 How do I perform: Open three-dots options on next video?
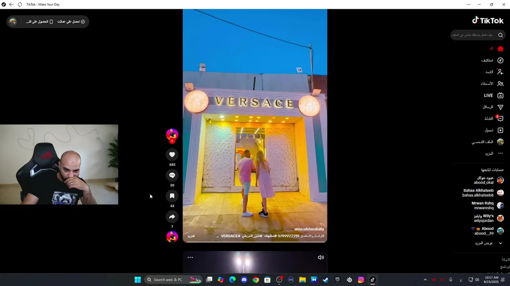(x=190, y=257)
